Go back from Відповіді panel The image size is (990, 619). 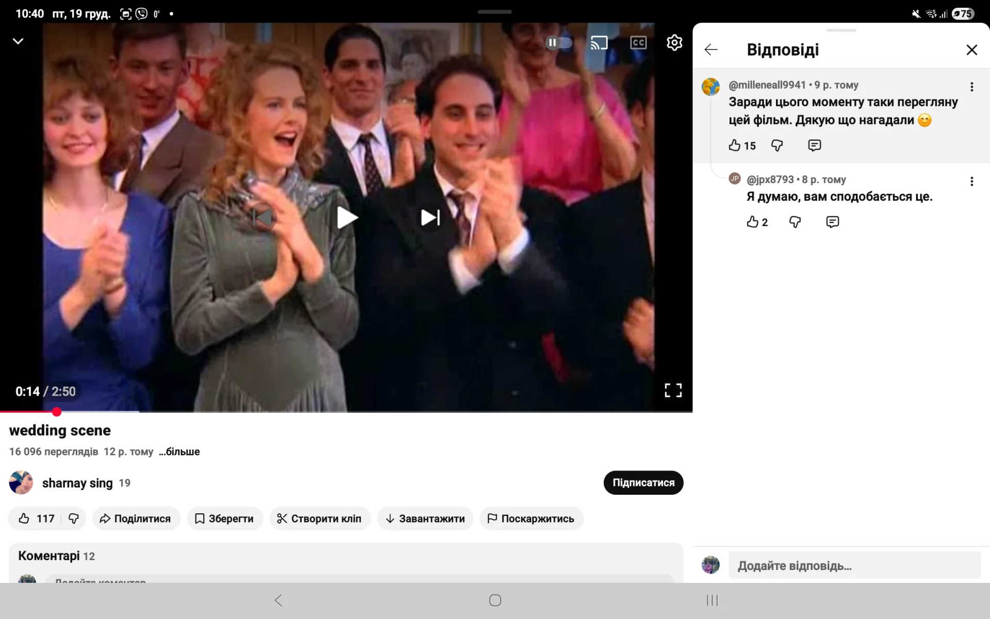click(x=711, y=50)
